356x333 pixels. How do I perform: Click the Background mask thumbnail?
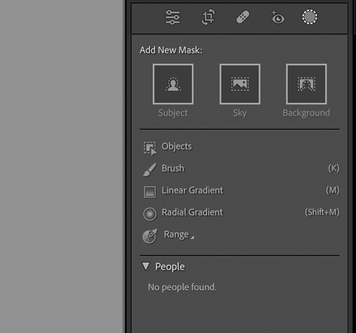(306, 84)
